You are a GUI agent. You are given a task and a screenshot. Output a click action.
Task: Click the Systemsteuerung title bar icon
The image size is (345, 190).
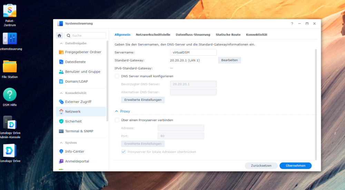(x=60, y=23)
